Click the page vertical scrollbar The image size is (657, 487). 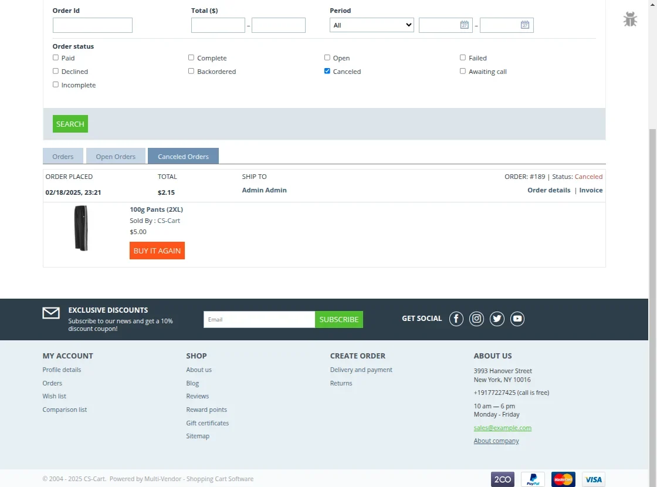652,308
